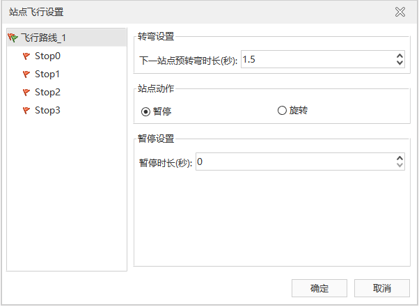Click the red flag icon beside Stop1
Image resolution: width=419 pixels, height=307 pixels.
(x=26, y=74)
